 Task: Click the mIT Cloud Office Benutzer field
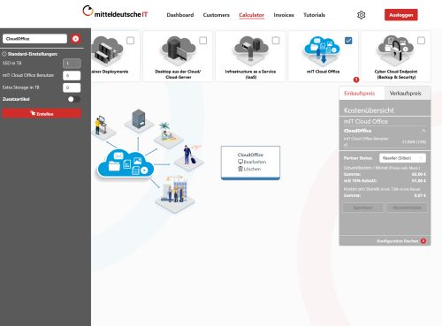point(72,76)
